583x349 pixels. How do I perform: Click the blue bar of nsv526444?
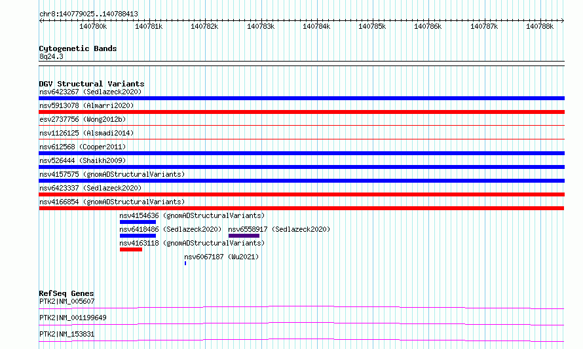tap(301, 167)
